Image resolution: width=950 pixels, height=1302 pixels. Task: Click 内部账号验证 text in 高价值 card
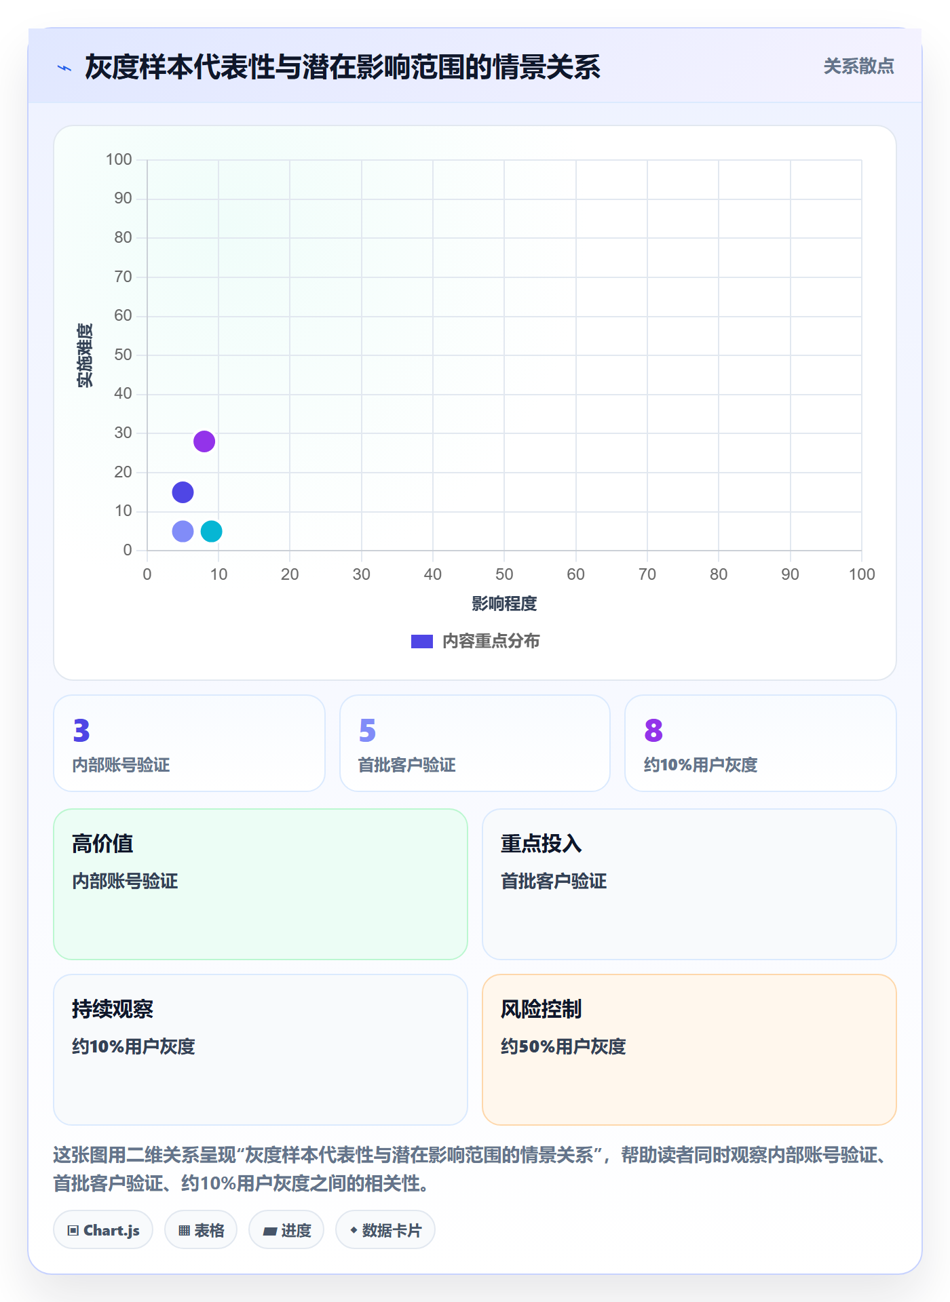coord(125,881)
